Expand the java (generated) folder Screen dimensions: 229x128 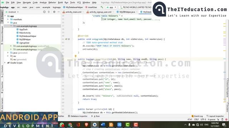tap(8, 53)
